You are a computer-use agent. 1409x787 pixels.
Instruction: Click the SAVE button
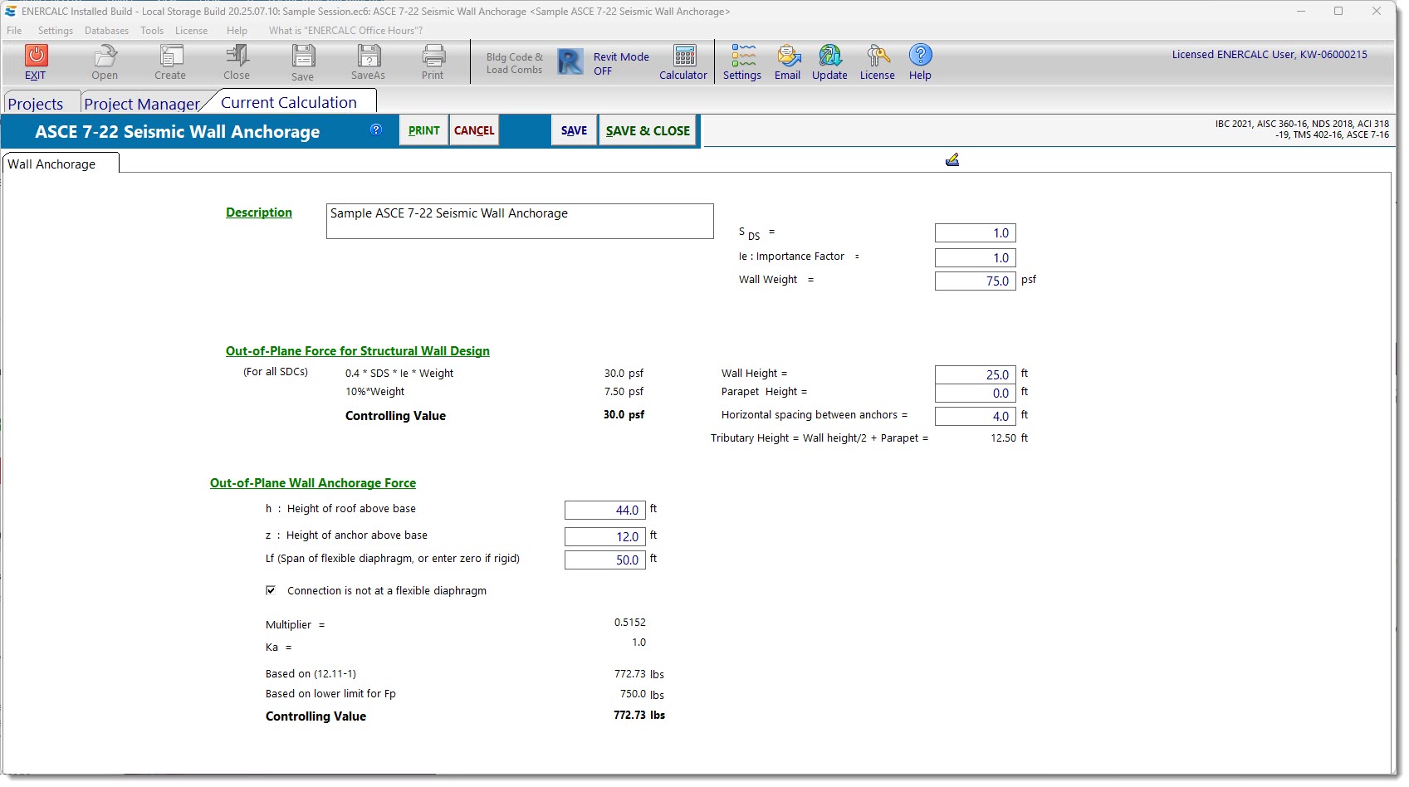point(574,130)
